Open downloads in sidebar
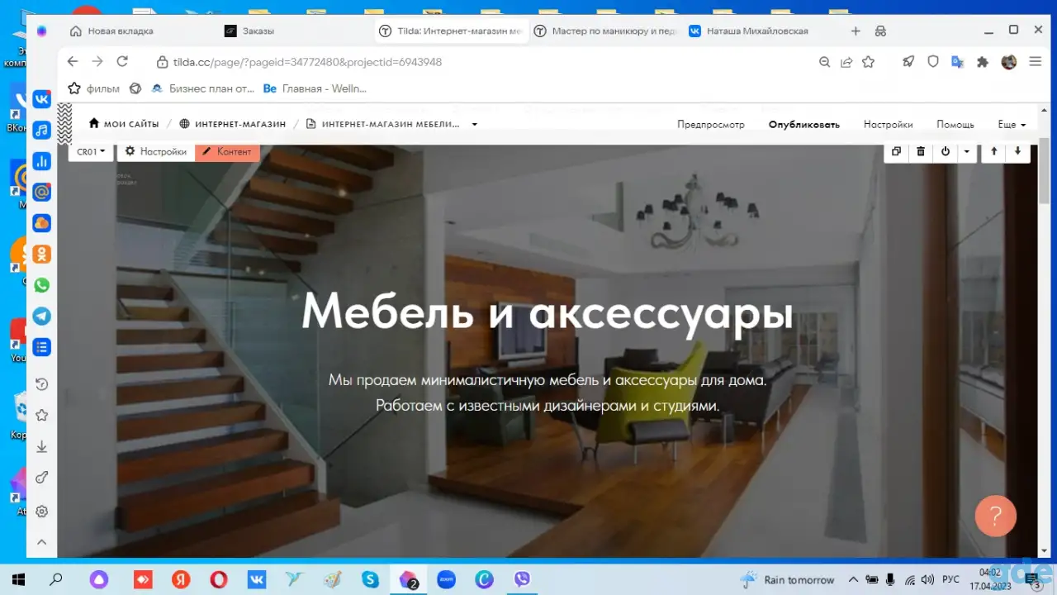1057x595 pixels. click(x=41, y=447)
